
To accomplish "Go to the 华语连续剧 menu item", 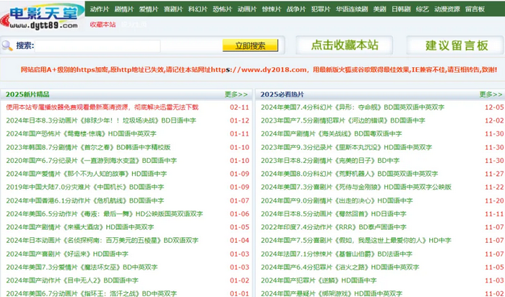I will (352, 9).
